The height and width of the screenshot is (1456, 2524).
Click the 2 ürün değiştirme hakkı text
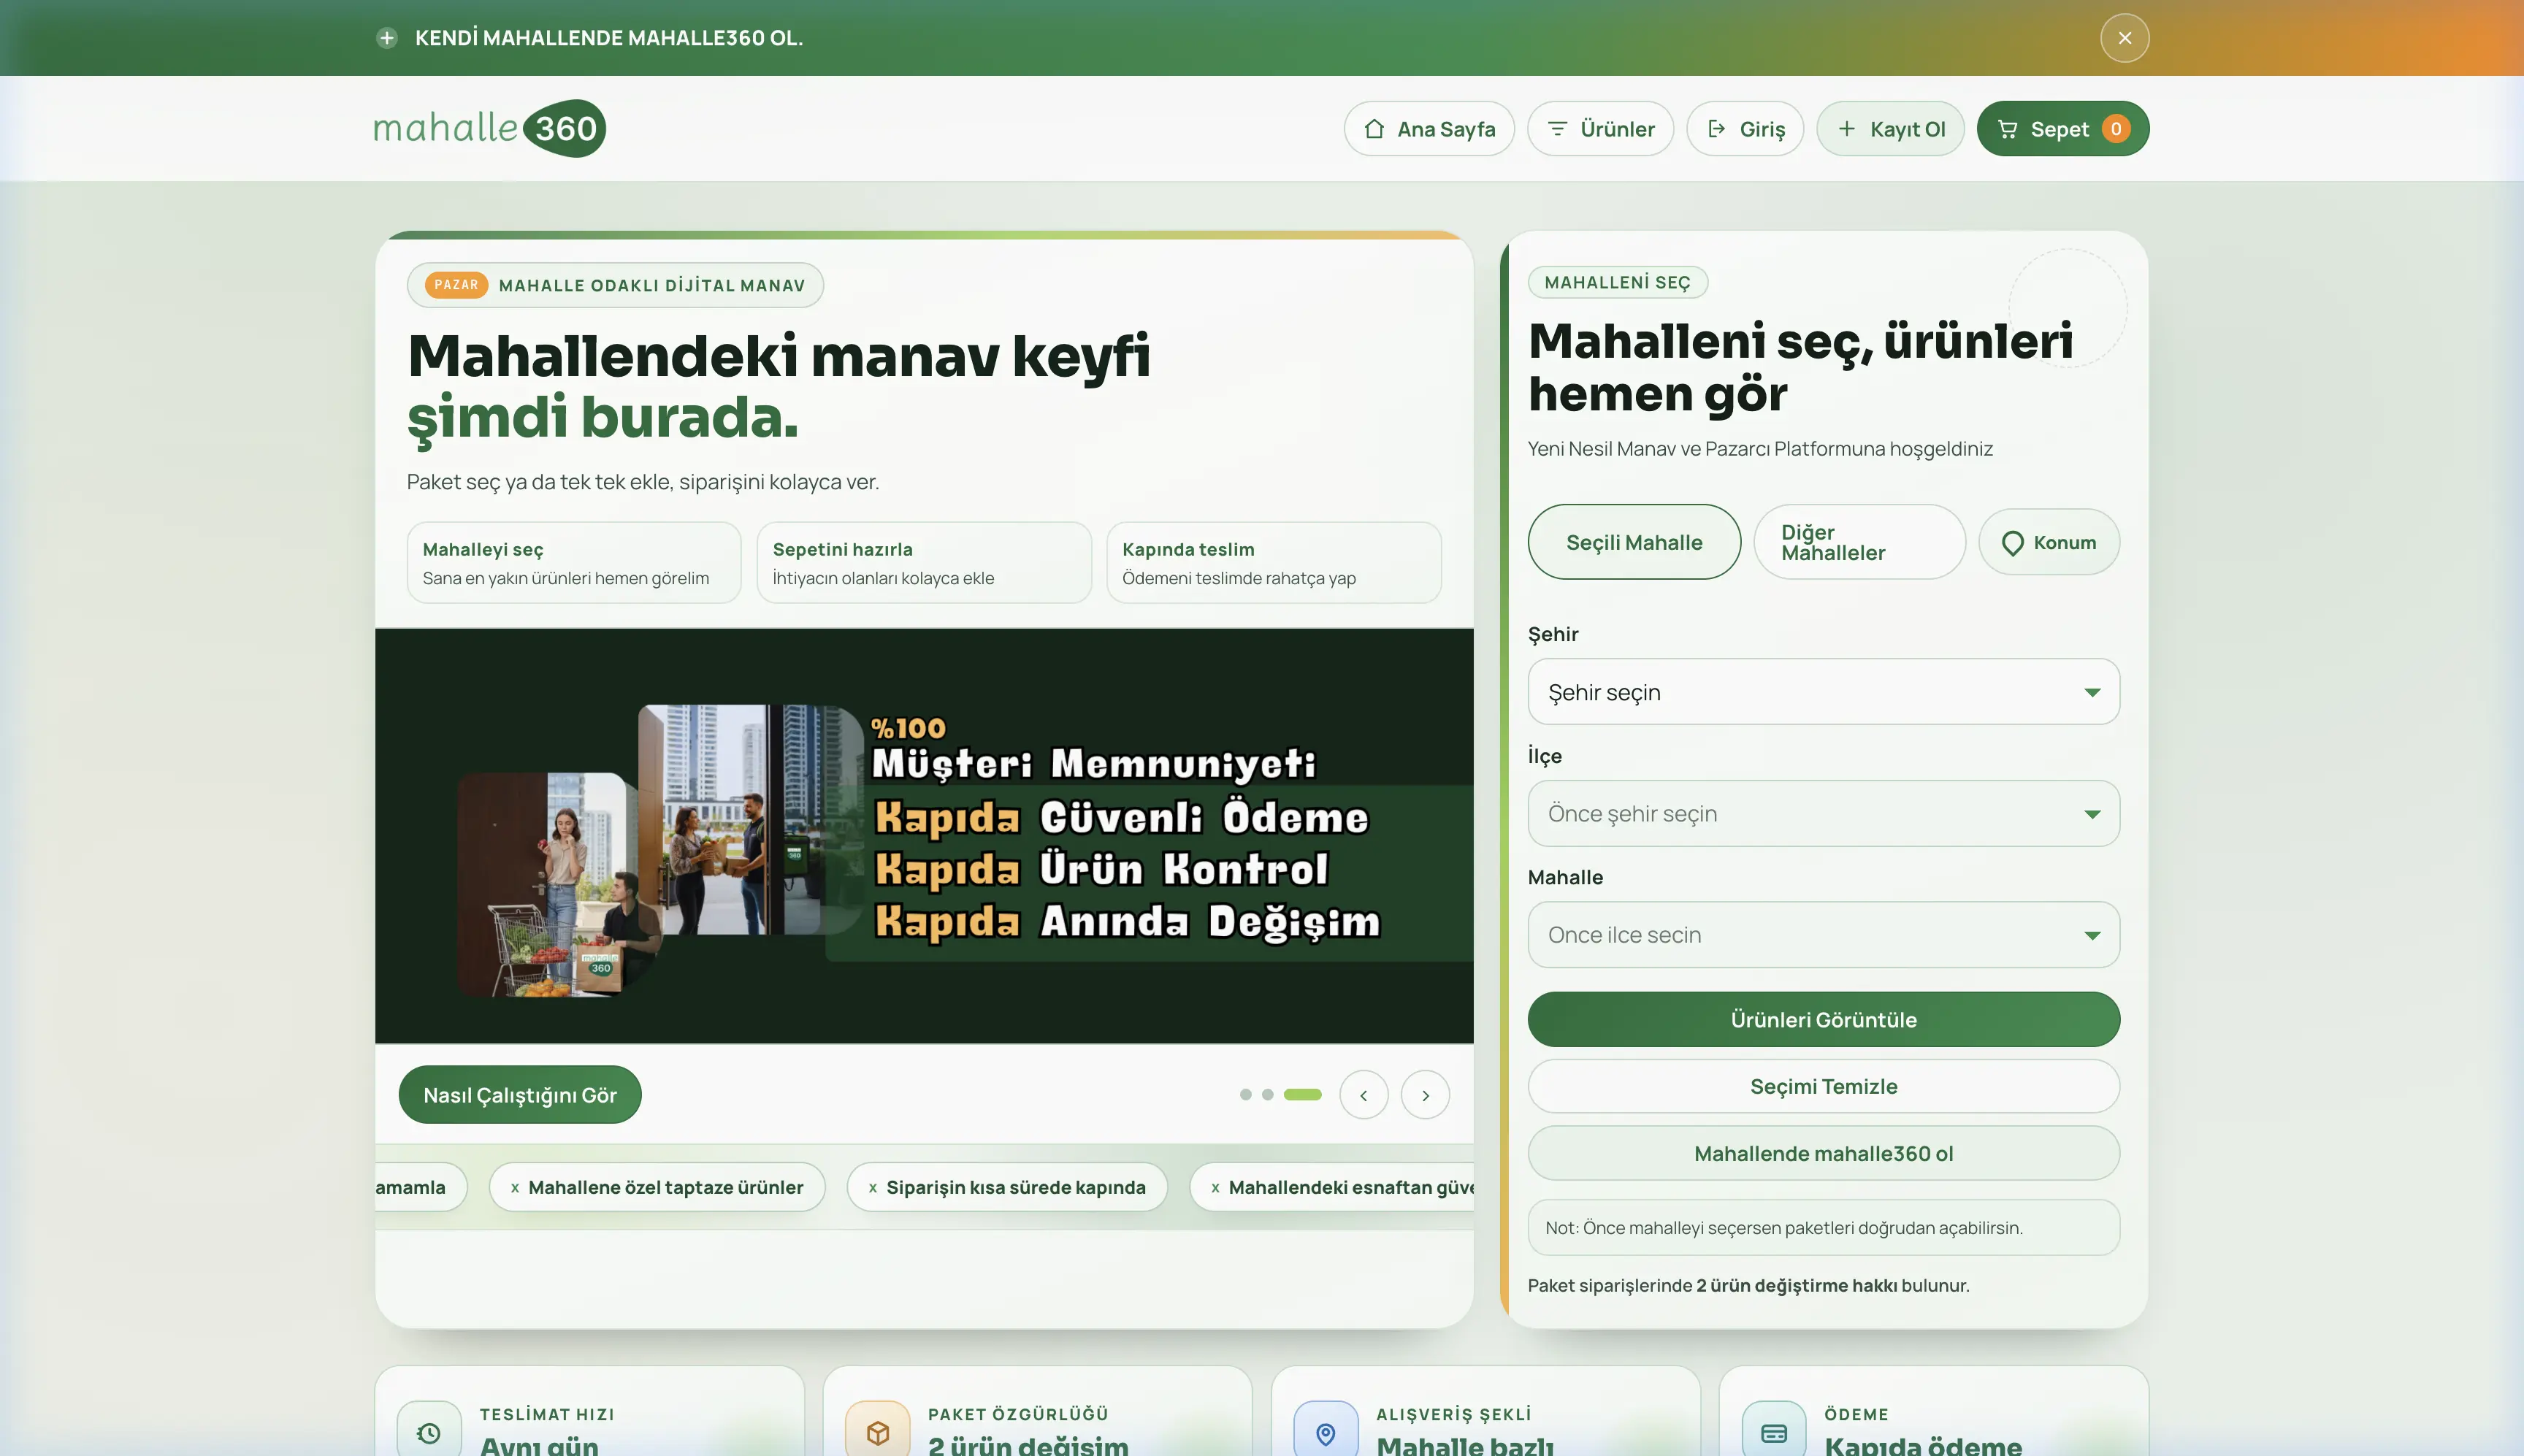[1797, 1286]
